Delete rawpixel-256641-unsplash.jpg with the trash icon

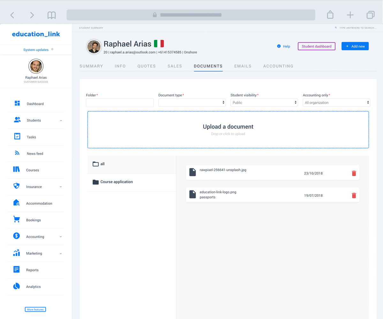354,173
